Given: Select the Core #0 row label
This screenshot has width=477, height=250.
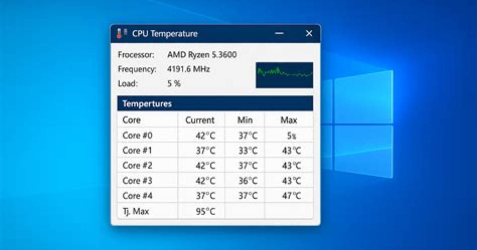Looking at the screenshot, I should [x=137, y=135].
